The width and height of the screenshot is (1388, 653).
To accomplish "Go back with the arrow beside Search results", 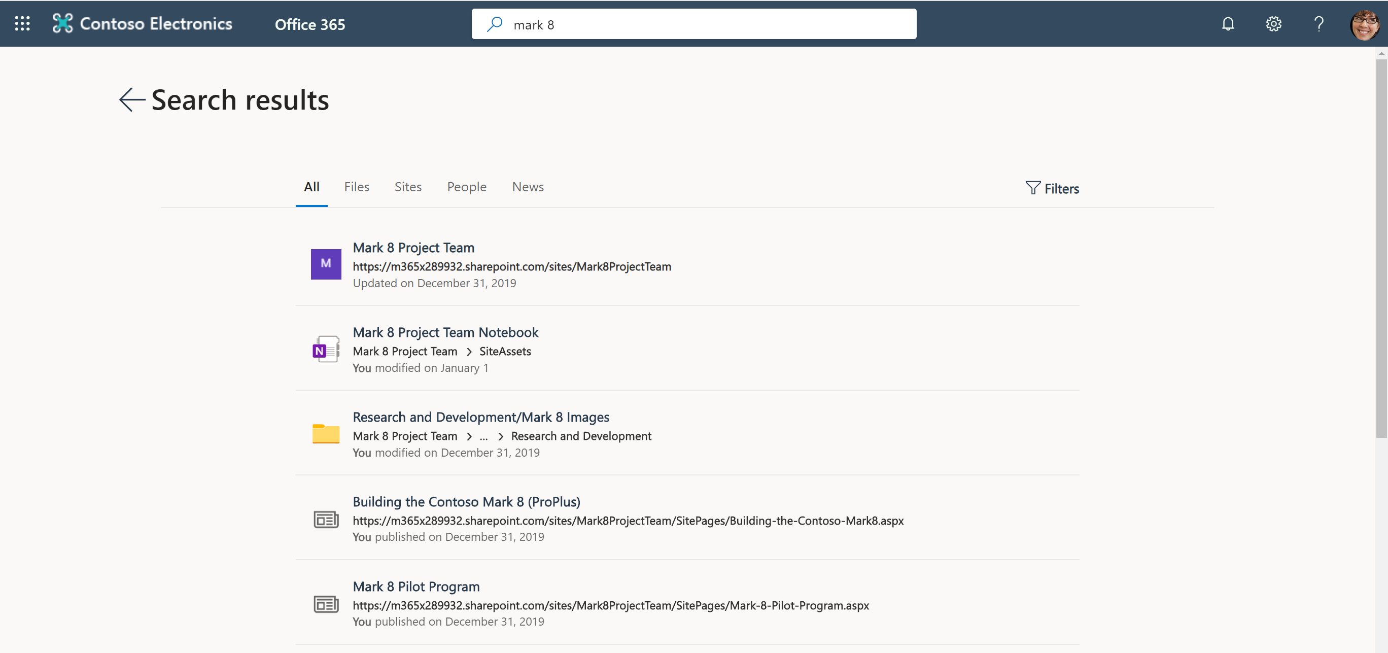I will click(132, 99).
